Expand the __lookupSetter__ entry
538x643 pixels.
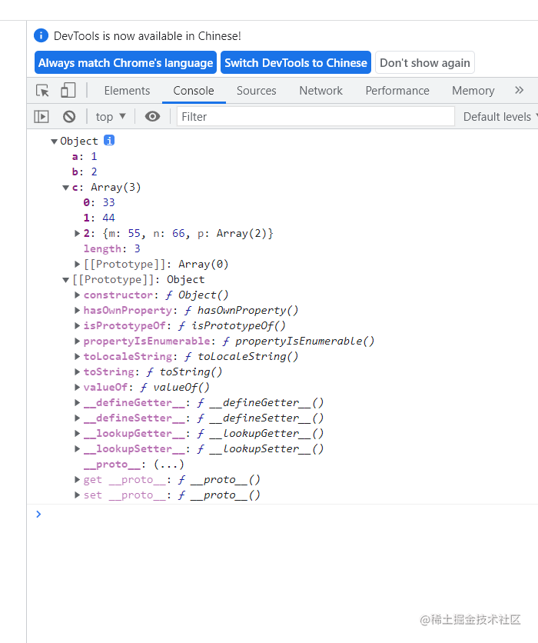(x=77, y=448)
